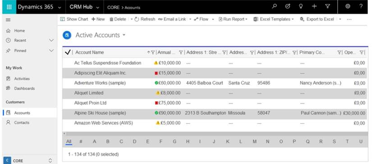Viewport: 372px width, 164px height.
Task: Click the search magnifier icon in top bar
Action: tap(275, 7)
